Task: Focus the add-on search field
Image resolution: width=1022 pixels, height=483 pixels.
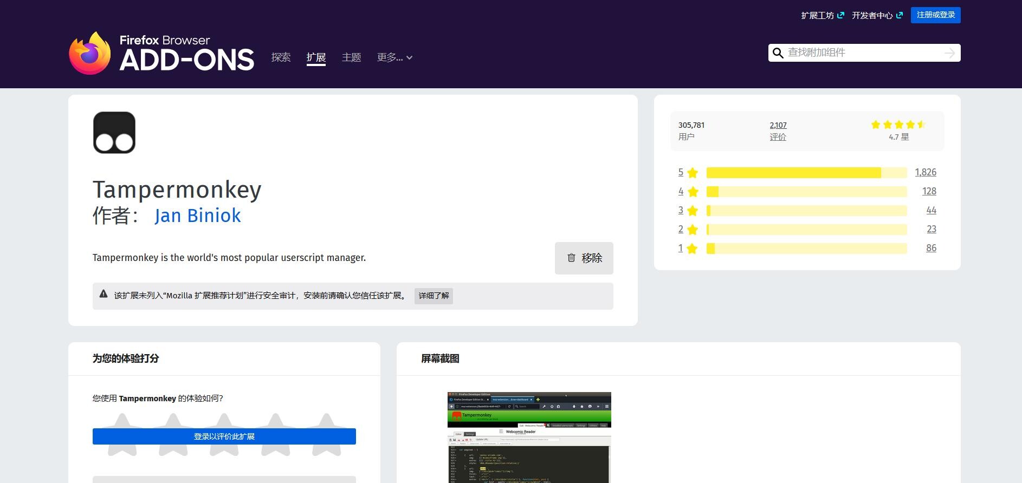Action: click(862, 53)
